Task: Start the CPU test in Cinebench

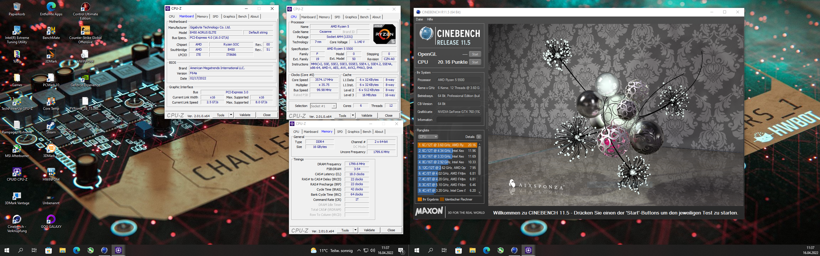Action: point(475,62)
